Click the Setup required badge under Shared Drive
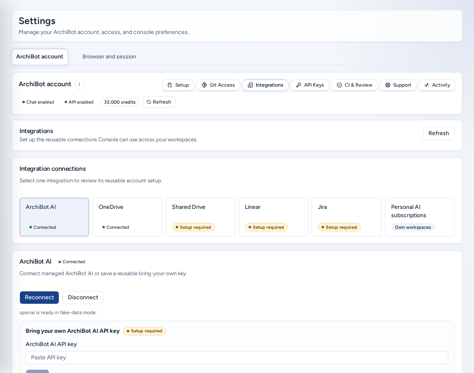This screenshot has width=474, height=373. pyautogui.click(x=193, y=227)
